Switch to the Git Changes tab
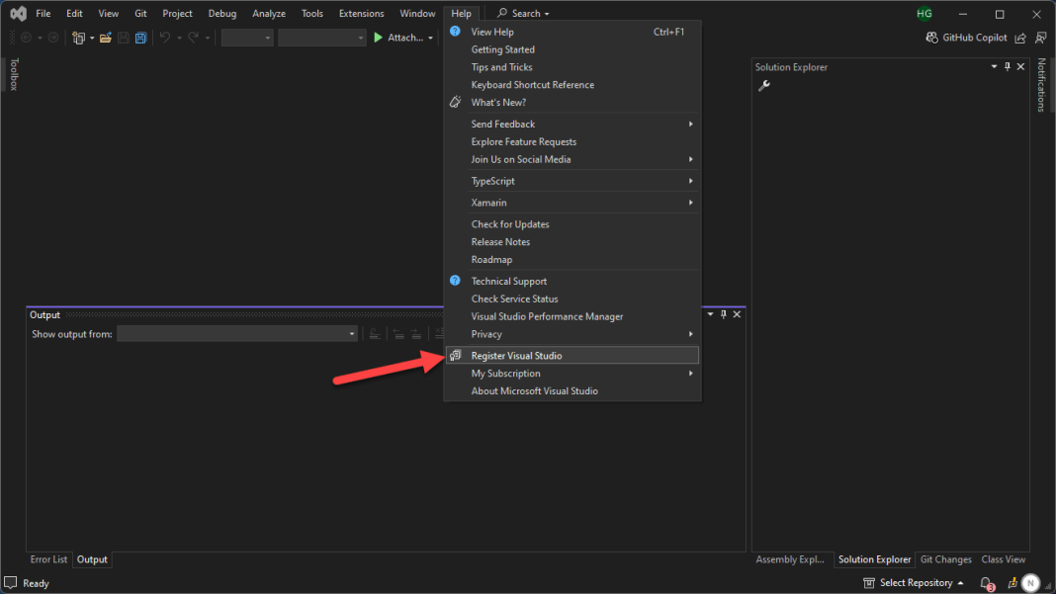 [x=945, y=559]
